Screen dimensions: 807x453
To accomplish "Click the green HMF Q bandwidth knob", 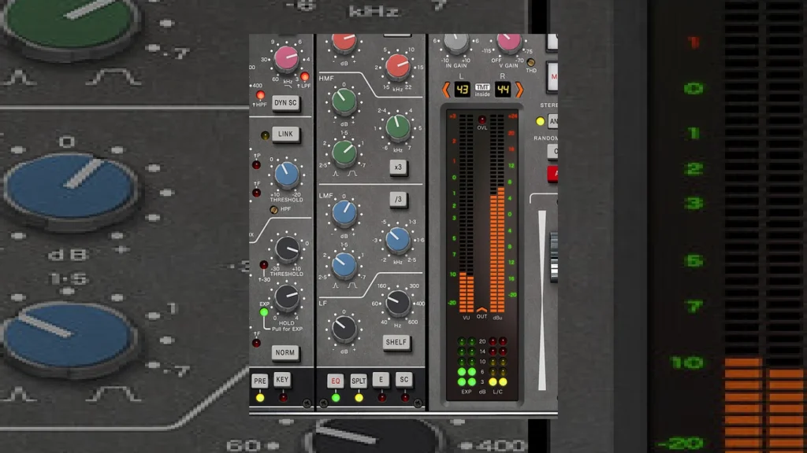I will (x=344, y=153).
